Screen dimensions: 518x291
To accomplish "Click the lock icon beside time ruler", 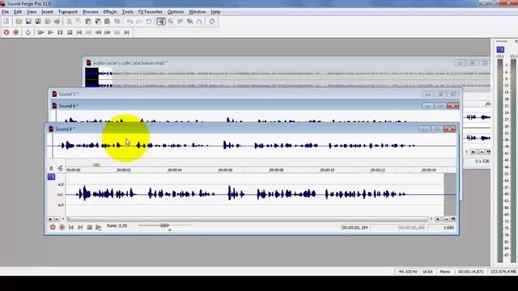I will tap(51, 168).
